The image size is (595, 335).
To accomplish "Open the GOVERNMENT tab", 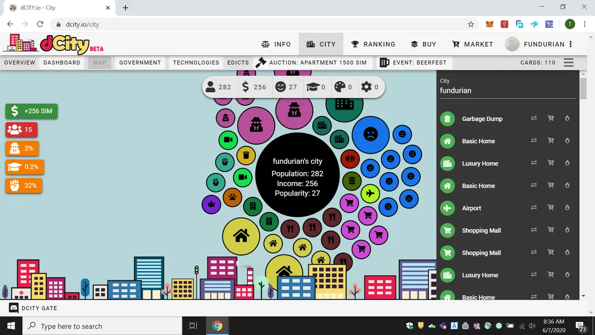I will (140, 62).
